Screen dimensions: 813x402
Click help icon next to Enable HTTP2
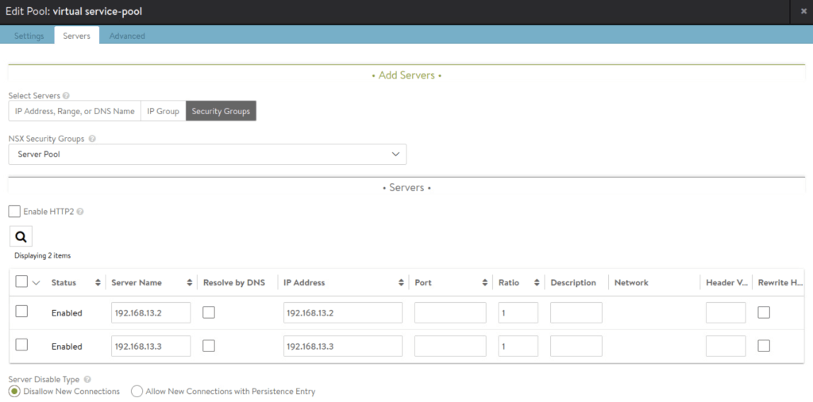point(80,212)
